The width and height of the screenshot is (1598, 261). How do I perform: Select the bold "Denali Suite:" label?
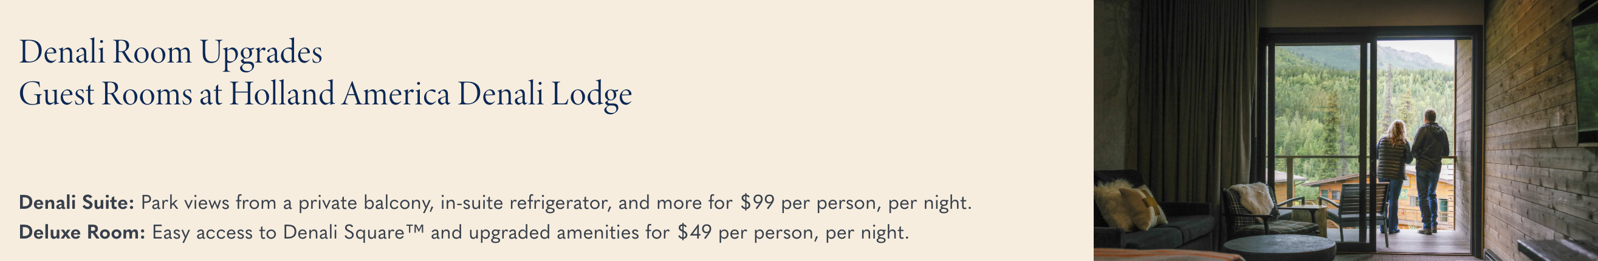pos(77,203)
